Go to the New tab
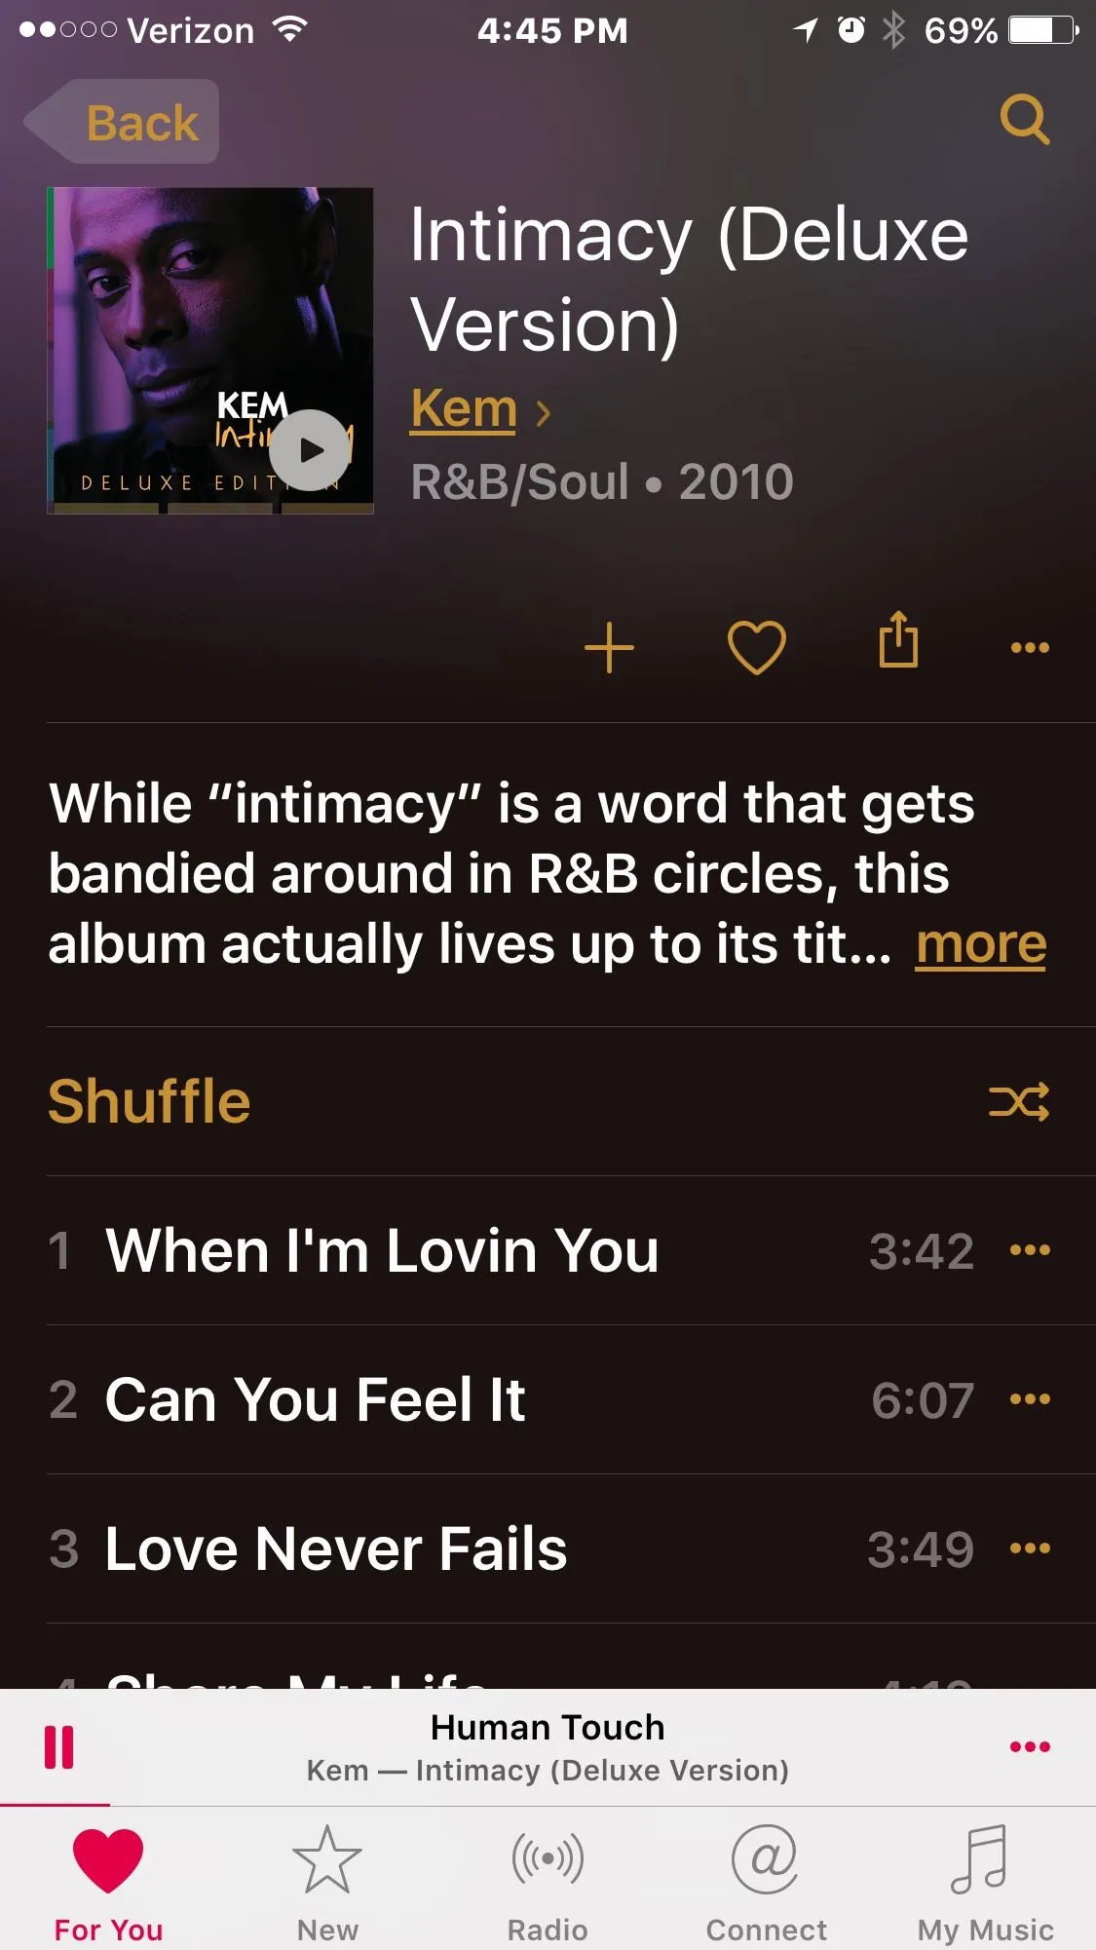 tap(327, 1884)
